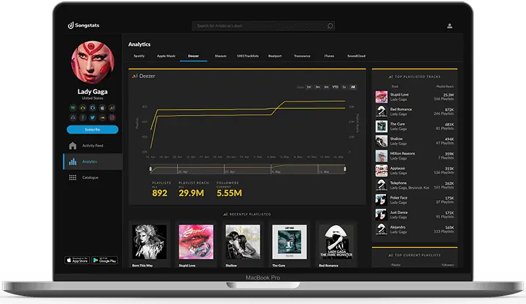Set chart zoom to 1y
526x304 pixels.
pos(344,87)
